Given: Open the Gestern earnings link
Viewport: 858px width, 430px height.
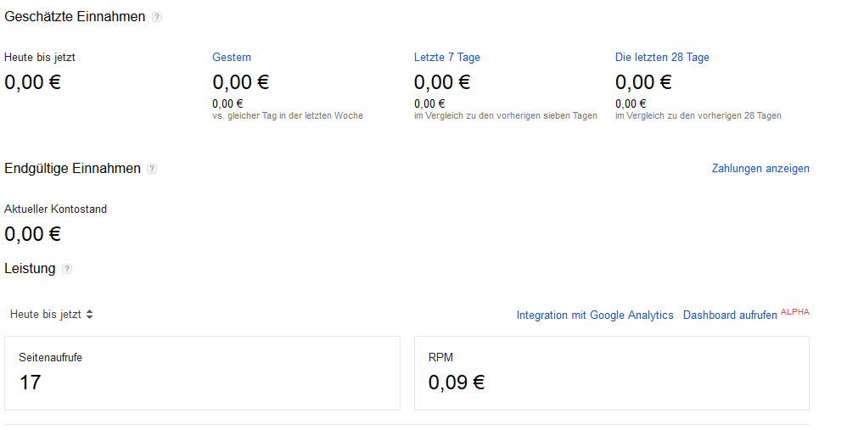Looking at the screenshot, I should coord(232,58).
